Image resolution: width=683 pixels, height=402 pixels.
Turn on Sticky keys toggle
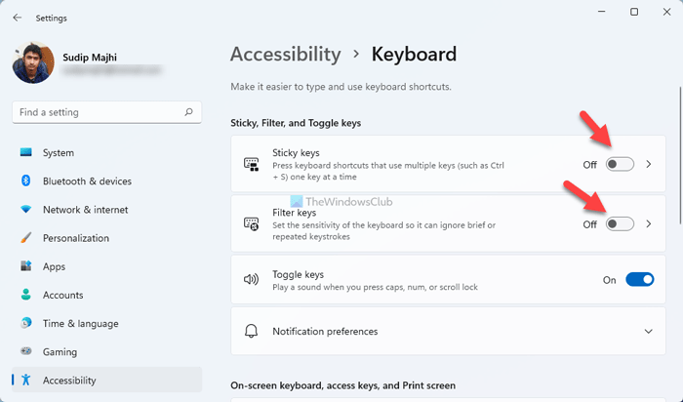pyautogui.click(x=620, y=165)
